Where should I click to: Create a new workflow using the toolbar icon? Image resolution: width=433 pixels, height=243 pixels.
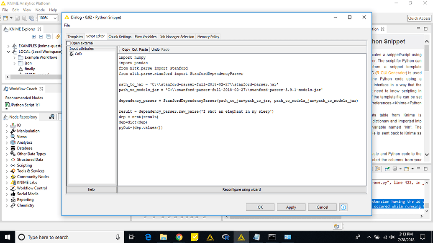[5, 18]
